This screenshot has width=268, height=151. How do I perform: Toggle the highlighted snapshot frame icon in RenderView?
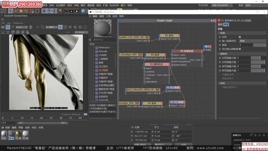(60, 27)
